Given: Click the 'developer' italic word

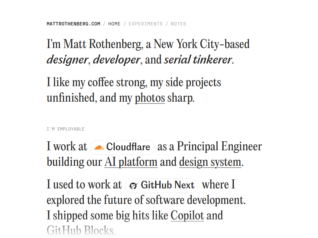Looking at the screenshot, I should click(x=116, y=60).
